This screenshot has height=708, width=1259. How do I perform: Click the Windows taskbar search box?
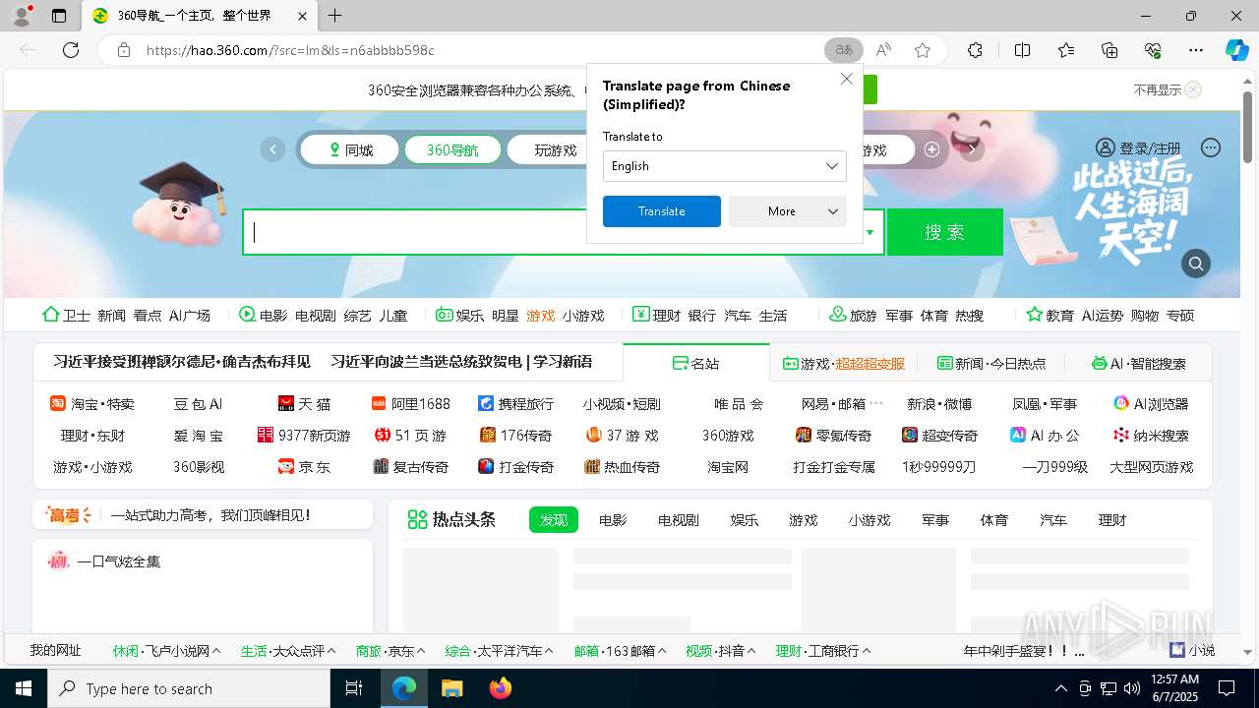coord(189,688)
